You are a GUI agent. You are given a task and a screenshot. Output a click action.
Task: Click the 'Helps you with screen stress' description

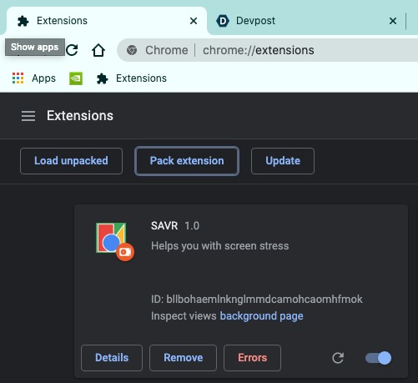coord(219,246)
